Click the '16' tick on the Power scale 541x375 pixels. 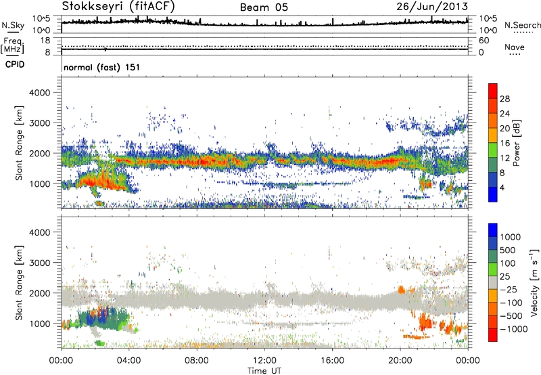tap(504, 144)
